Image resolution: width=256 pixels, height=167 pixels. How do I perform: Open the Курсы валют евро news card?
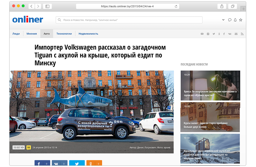(210, 117)
